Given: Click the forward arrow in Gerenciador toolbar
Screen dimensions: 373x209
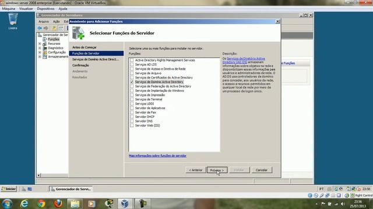Looking at the screenshot, I should (45, 28).
